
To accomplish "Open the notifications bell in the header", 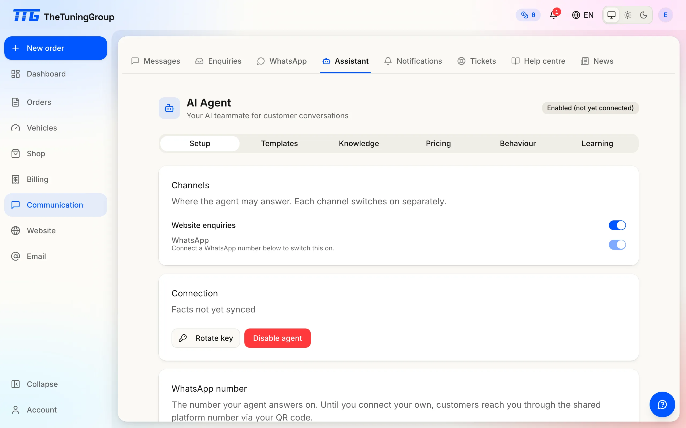I will coord(554,15).
